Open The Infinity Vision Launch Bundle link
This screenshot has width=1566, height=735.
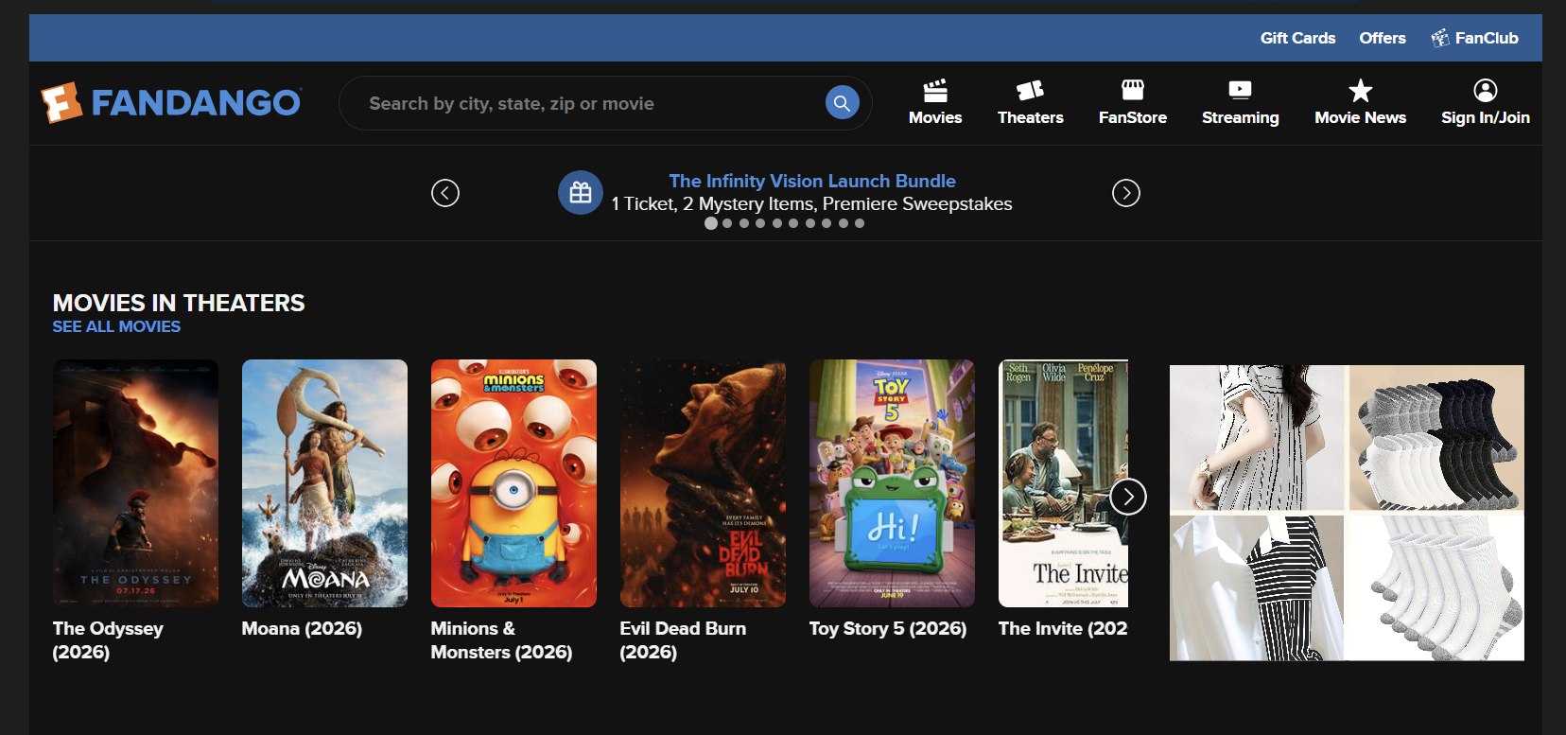tap(812, 181)
